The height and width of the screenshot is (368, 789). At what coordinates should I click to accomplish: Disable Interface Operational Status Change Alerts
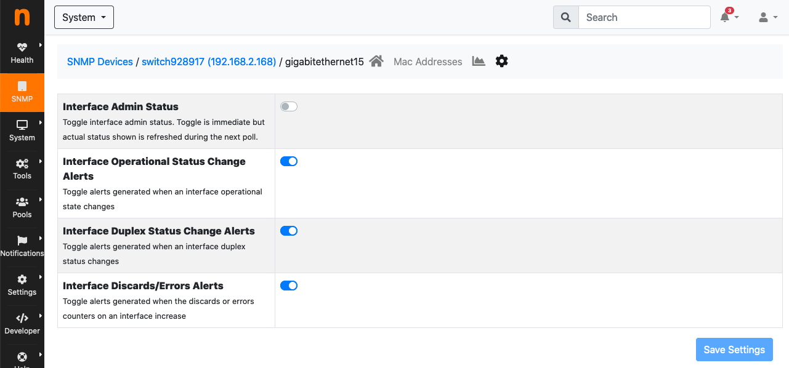pos(289,161)
